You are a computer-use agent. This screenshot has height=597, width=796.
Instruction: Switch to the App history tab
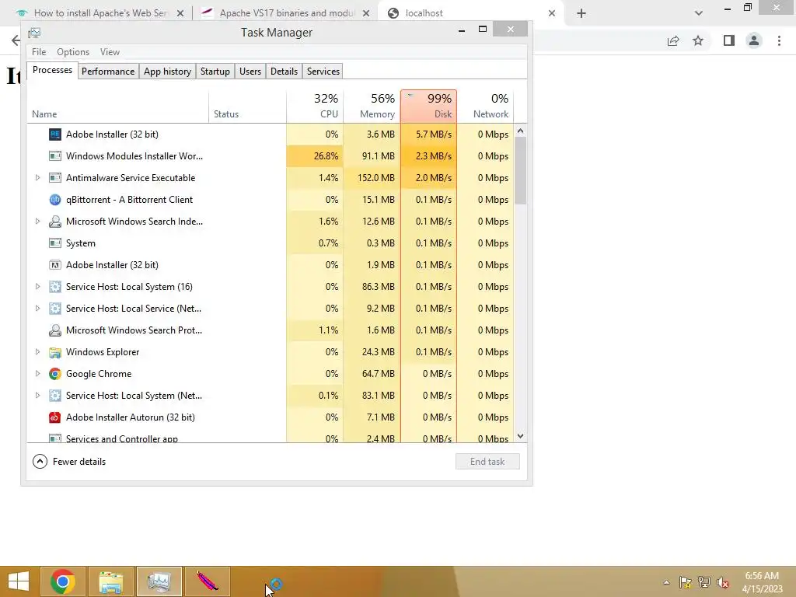(168, 72)
